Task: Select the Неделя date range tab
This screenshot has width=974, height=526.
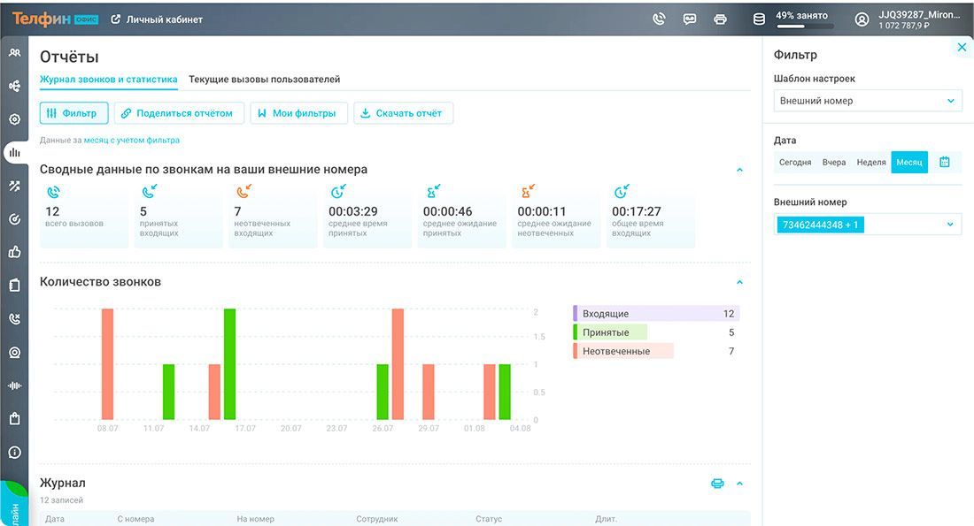Action: pos(871,163)
